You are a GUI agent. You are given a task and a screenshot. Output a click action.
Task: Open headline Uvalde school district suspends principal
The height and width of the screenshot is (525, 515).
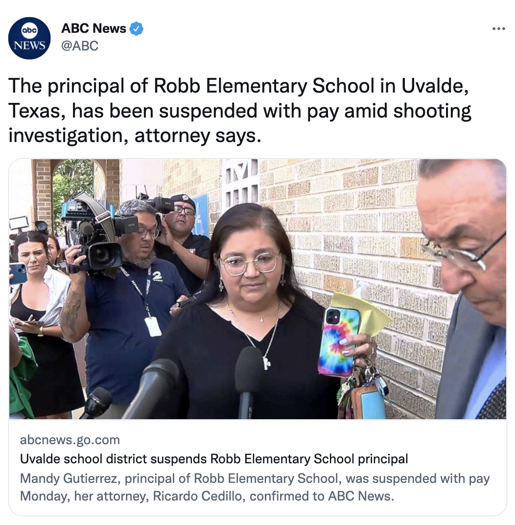[214, 459]
